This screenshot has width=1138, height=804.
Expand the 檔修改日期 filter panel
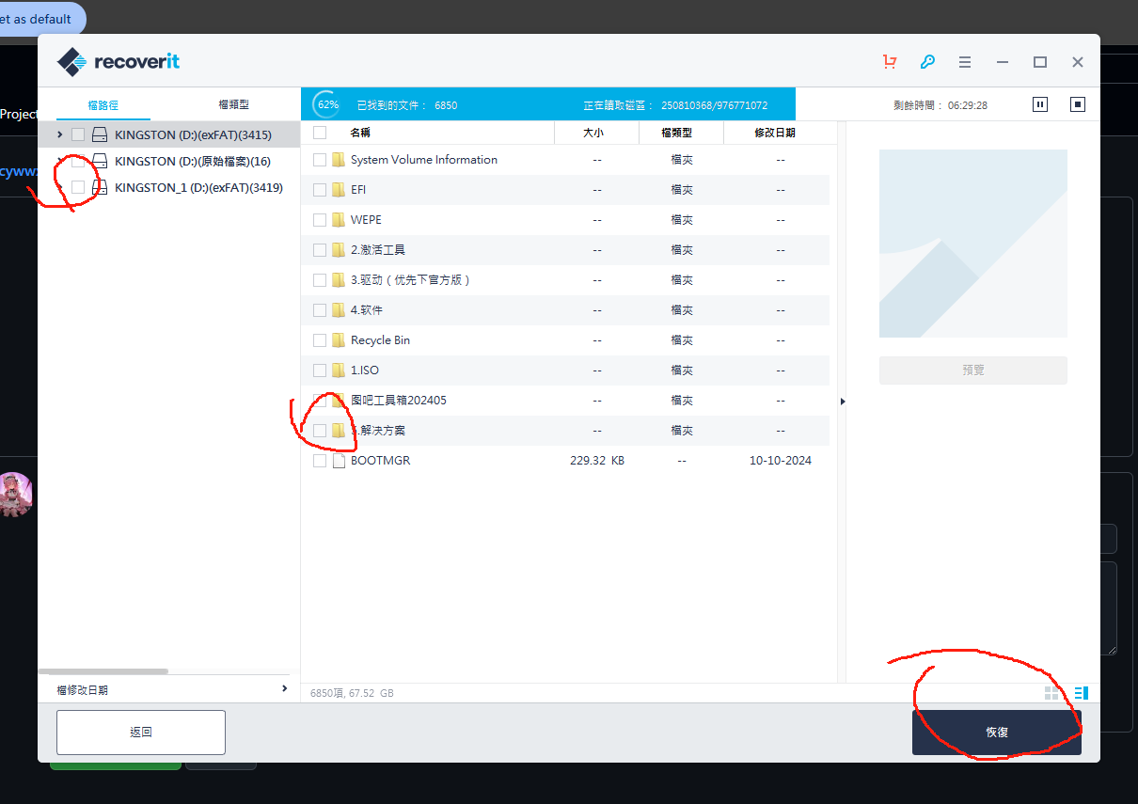(x=284, y=689)
